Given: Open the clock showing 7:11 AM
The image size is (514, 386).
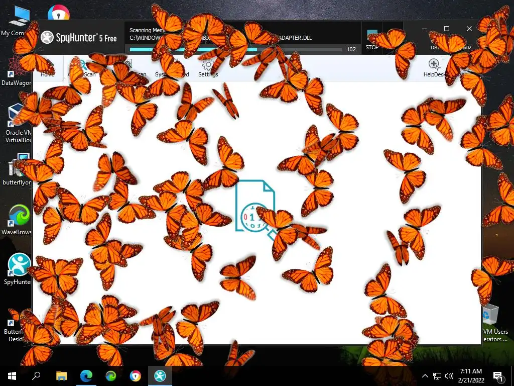Looking at the screenshot, I should [x=471, y=376].
